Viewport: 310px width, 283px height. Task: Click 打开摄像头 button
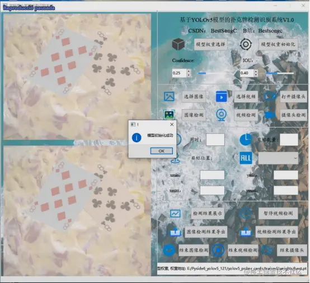[x=293, y=97]
